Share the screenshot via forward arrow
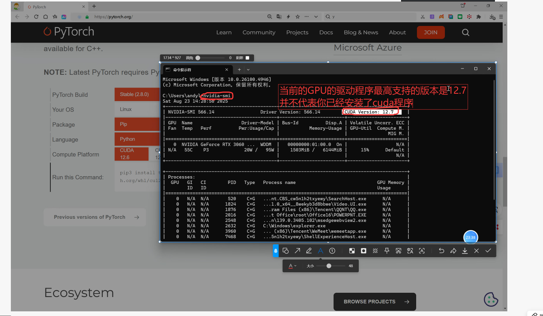 tap(453, 251)
